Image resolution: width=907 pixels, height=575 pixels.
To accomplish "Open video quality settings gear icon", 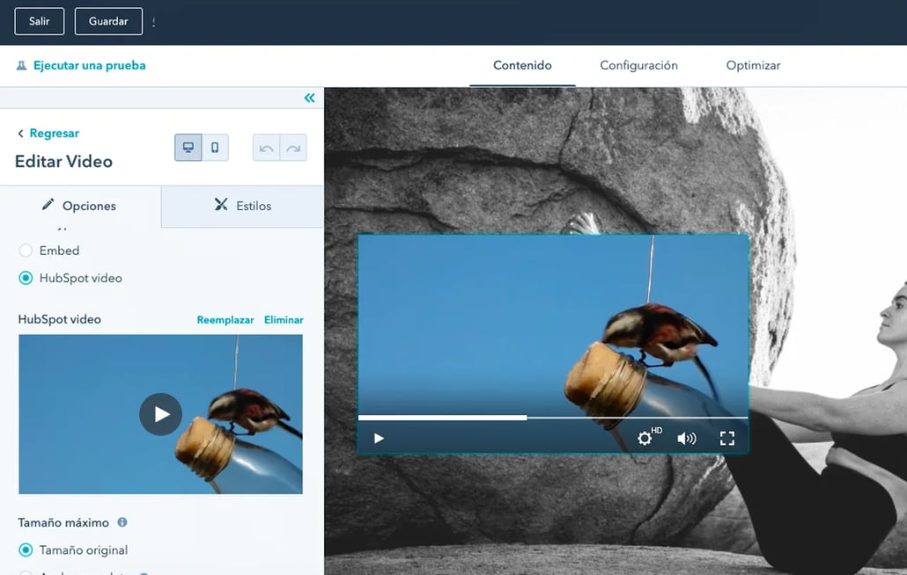I will 645,438.
